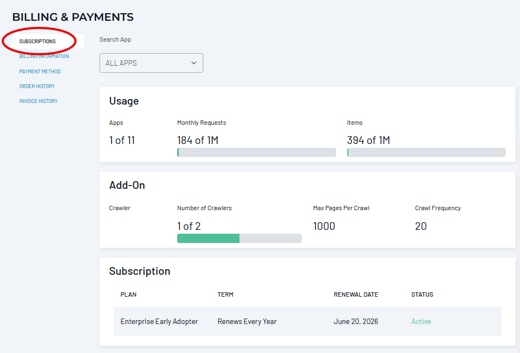
Task: Click the Number of Crawlers progress bar
Action: click(x=239, y=238)
